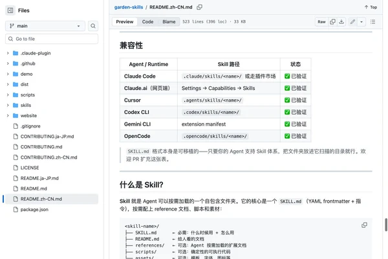Switch to the Blame tab
The width and height of the screenshot is (388, 259).
[169, 21]
